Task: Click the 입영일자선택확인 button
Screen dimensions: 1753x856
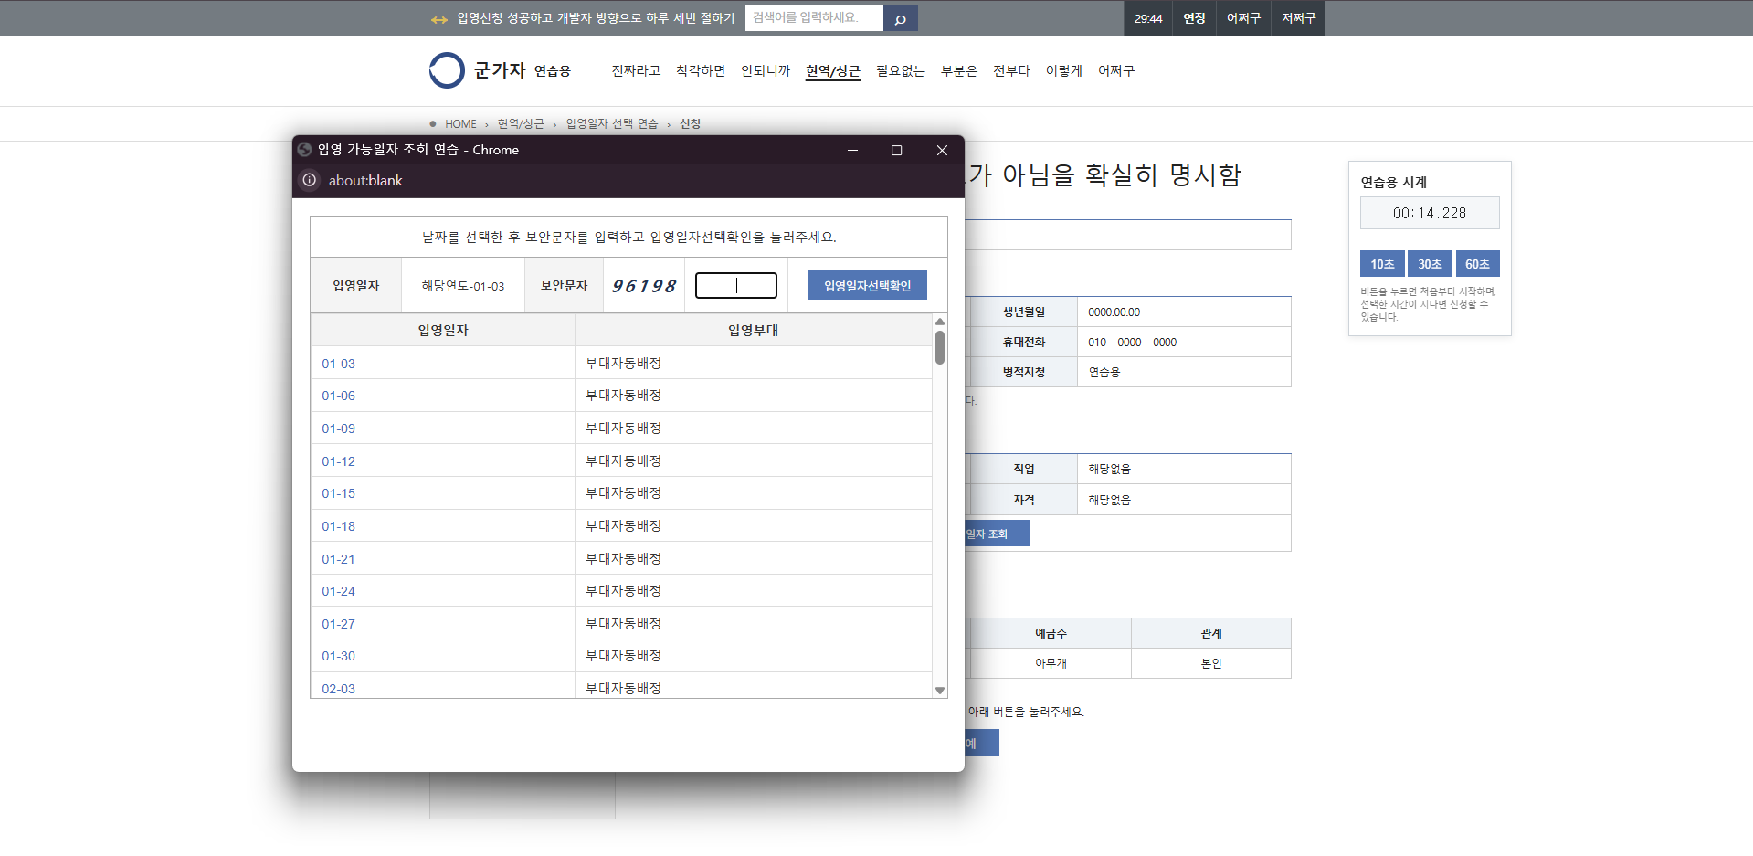Action: coord(868,285)
